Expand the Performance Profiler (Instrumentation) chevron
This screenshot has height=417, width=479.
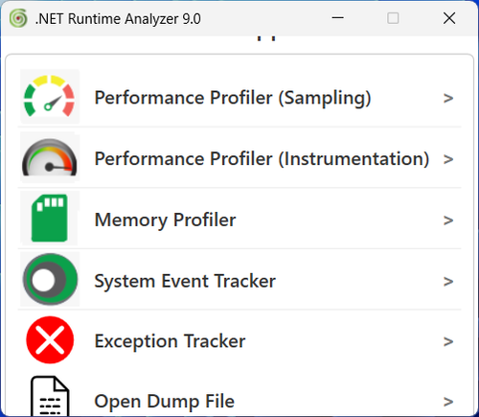point(448,159)
